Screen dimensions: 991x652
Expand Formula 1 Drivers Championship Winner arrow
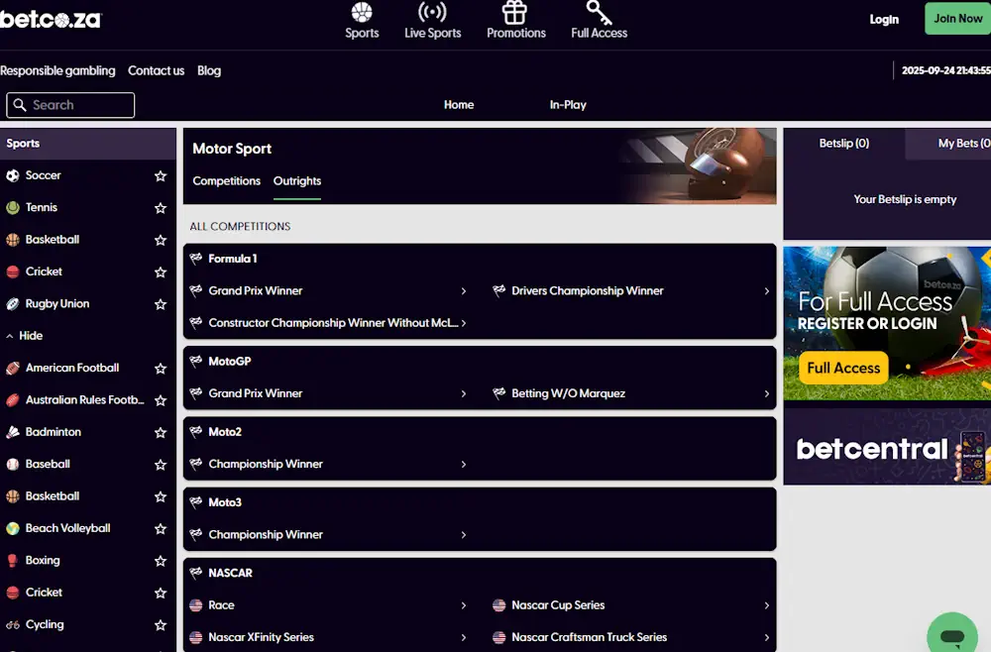pyautogui.click(x=766, y=291)
